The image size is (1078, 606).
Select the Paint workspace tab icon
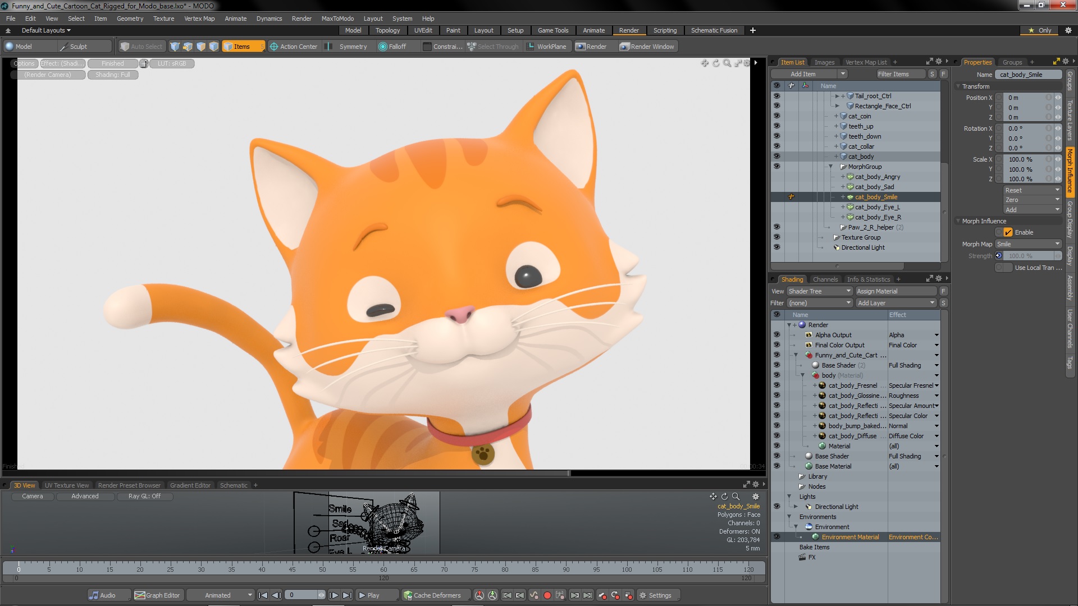(453, 30)
